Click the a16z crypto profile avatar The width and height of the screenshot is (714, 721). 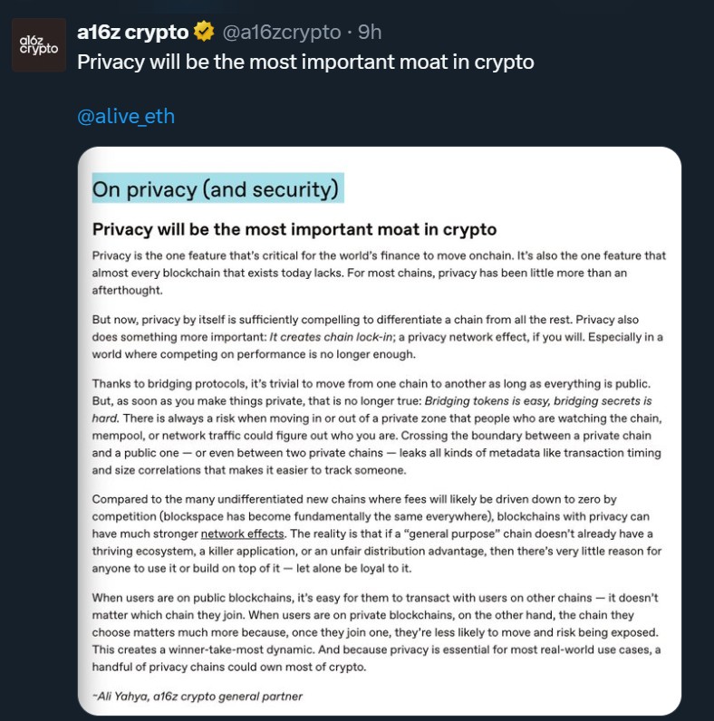tap(38, 44)
